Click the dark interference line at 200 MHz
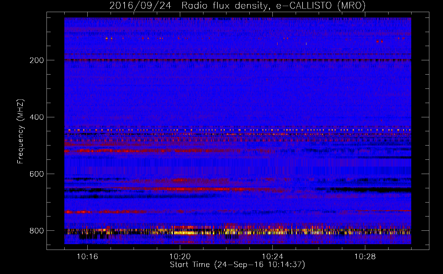Viewport: 443px width, 274px height. coord(238,60)
